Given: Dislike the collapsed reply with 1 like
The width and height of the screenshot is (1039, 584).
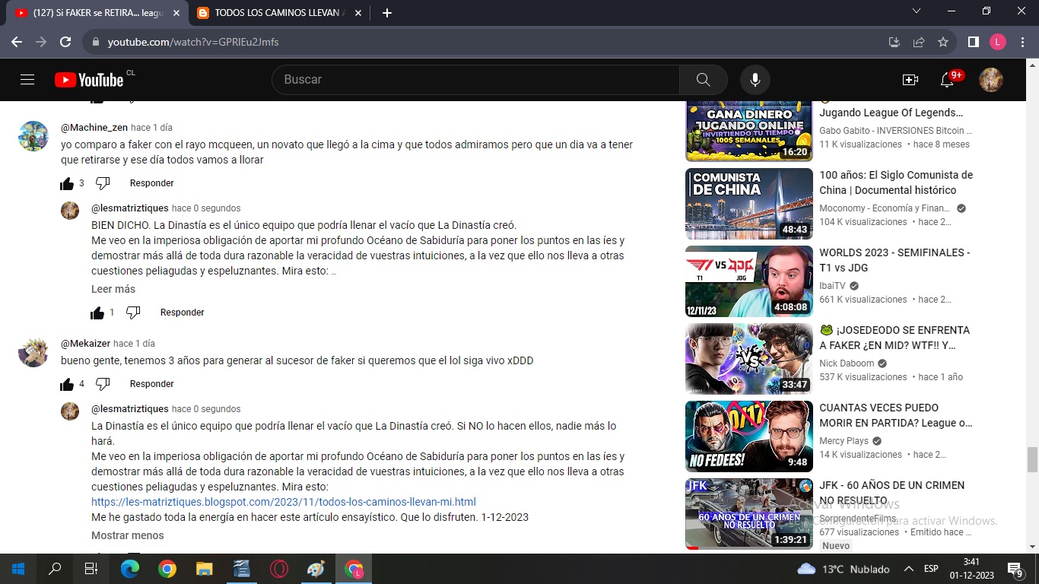Looking at the screenshot, I should (x=133, y=313).
